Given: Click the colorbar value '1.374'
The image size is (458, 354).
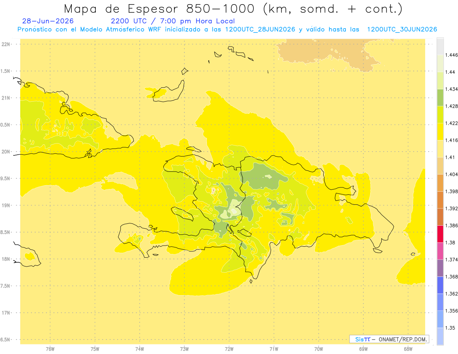Looking at the screenshot, I should (451, 260).
